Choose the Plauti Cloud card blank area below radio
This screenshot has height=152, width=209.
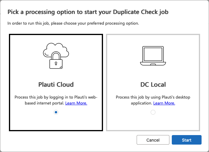56,122
